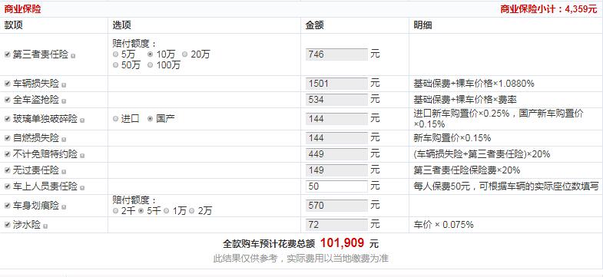The height and width of the screenshot is (277, 603).
Task: Click the 选项 column header
Action: pyautogui.click(x=121, y=25)
